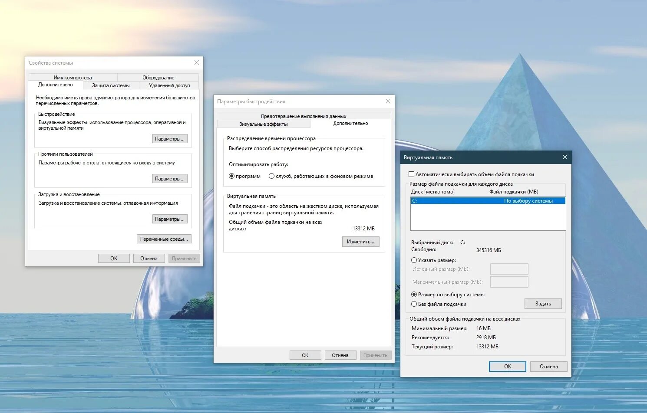Open the Удаленный доступ tab
The height and width of the screenshot is (413, 647).
coord(169,85)
